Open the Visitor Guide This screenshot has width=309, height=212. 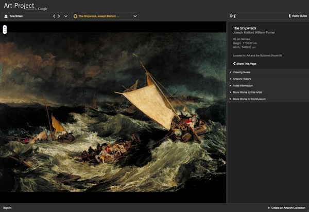point(298,16)
